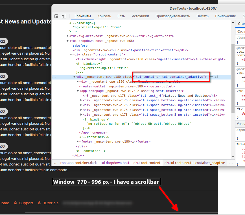Click the right ellipsis icon in the breadcrumb bar

[231, 163]
